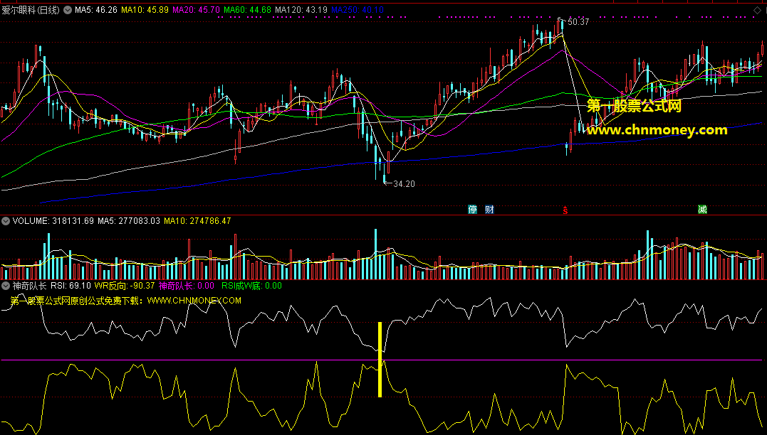The image size is (767, 435).
Task: Click the magenta MA20: 45.70 label
Action: pos(196,10)
